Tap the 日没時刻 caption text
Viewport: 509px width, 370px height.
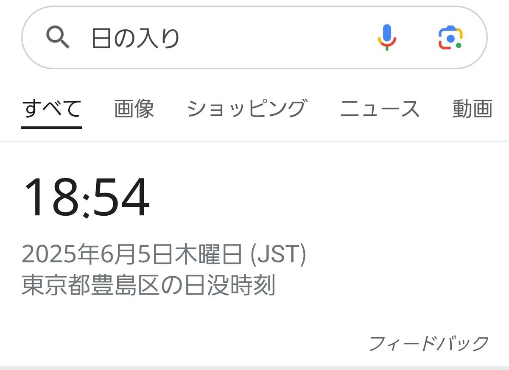230,286
